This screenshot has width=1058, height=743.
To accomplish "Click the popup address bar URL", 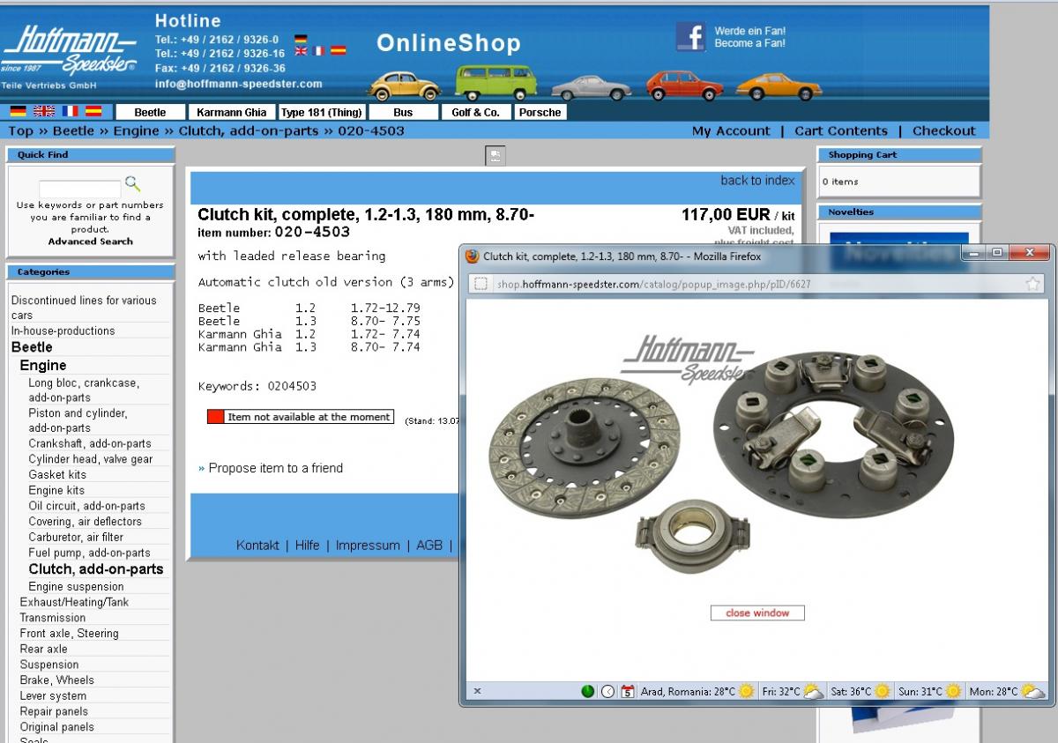I will [x=653, y=284].
